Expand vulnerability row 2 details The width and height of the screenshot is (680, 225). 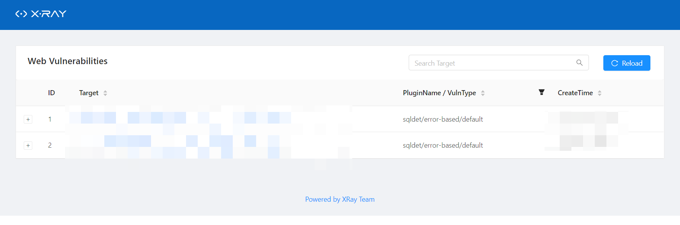[28, 145]
